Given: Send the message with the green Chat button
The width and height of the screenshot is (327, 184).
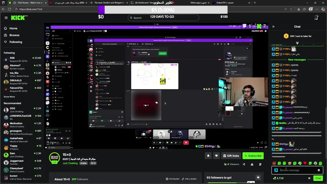Looking at the screenshot, I should (x=318, y=178).
